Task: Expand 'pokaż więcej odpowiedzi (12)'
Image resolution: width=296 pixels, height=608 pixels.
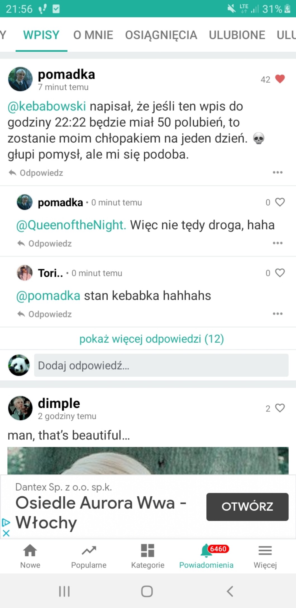Action: click(151, 339)
